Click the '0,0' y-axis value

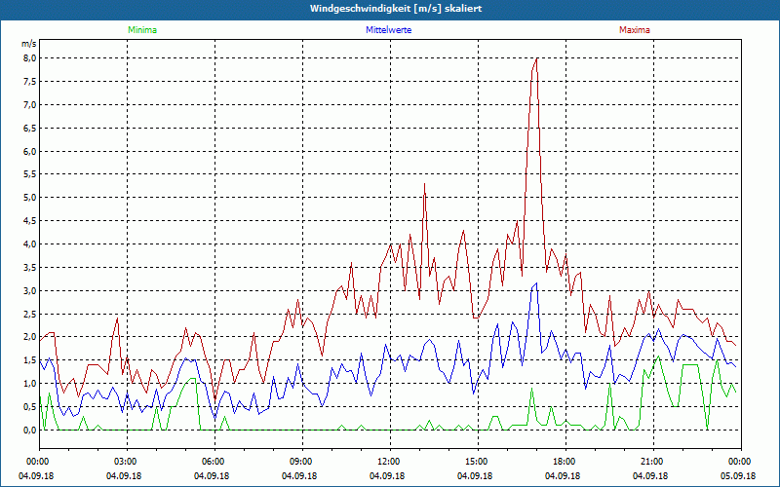click(30, 431)
